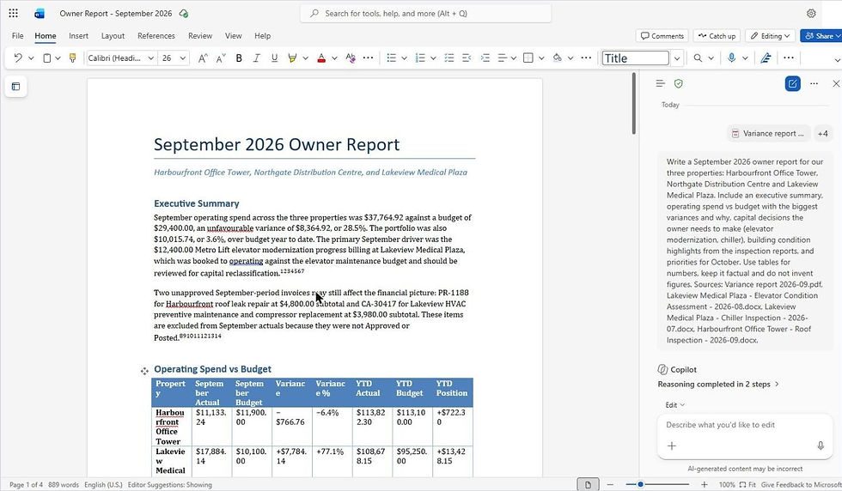Viewport: 842px width, 491px height.
Task: Start a new Copilot chat
Action: click(792, 84)
